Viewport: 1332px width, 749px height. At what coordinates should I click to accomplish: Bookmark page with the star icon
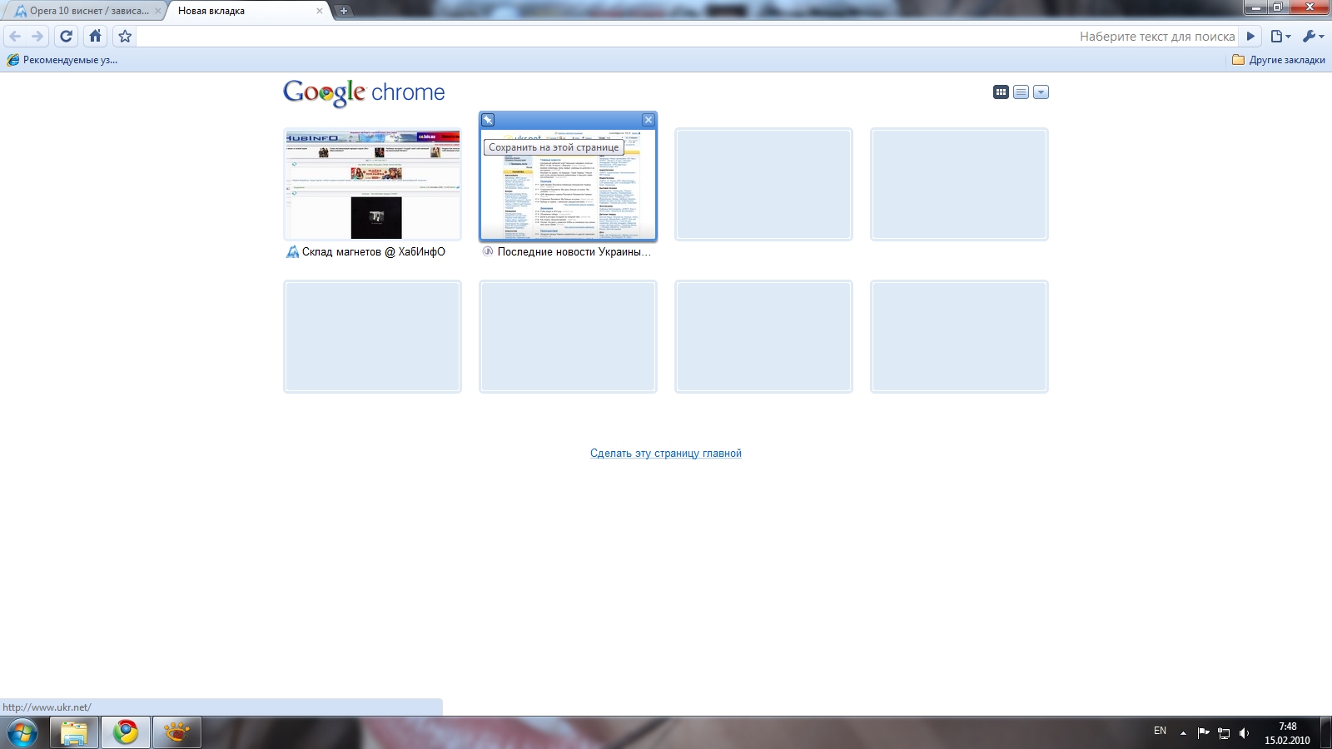tap(125, 36)
